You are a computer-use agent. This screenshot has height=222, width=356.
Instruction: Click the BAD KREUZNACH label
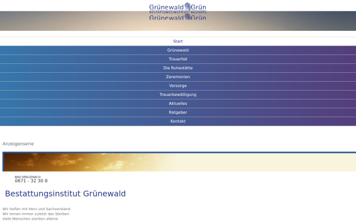tap(28, 177)
